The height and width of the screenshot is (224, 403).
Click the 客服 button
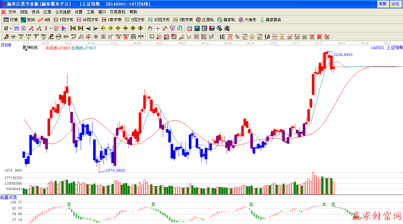382,4
